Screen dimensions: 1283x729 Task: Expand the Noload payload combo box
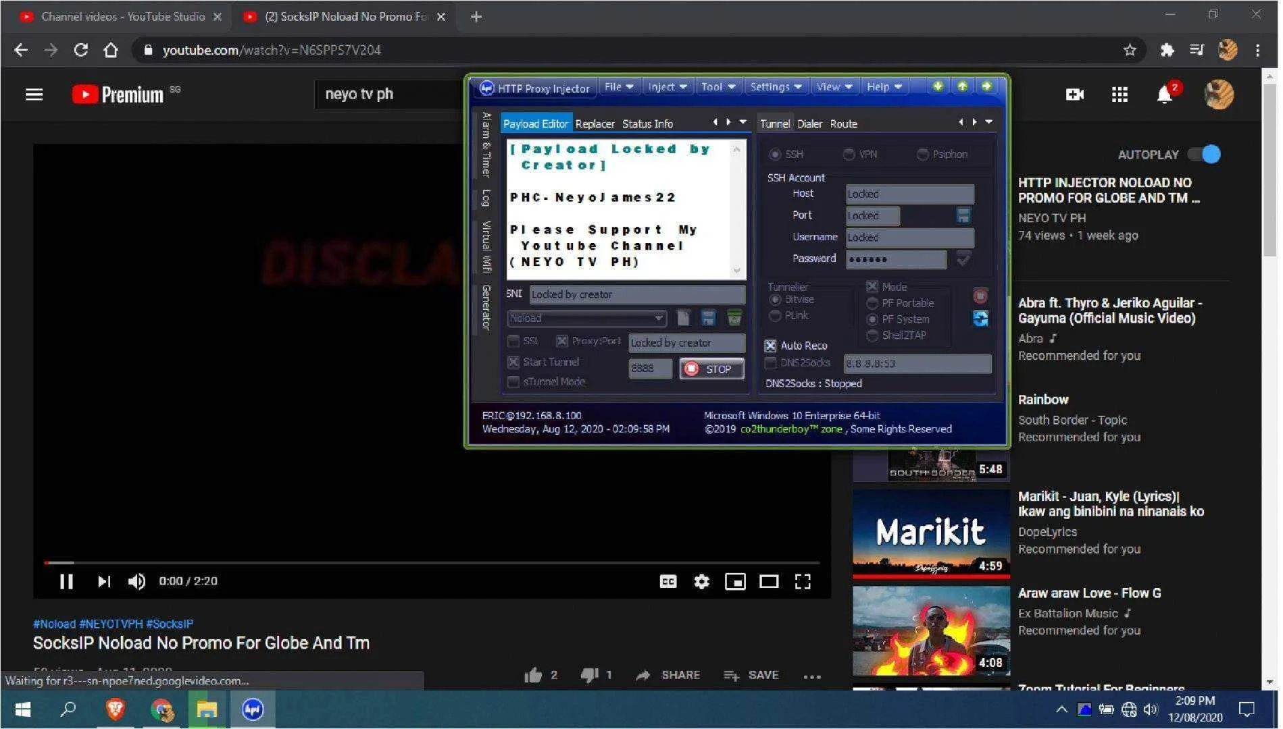pos(658,318)
